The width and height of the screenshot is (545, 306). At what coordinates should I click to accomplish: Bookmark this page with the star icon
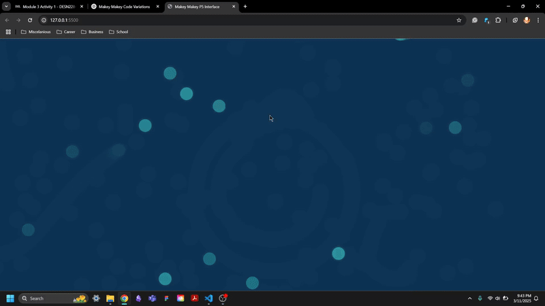point(458,20)
